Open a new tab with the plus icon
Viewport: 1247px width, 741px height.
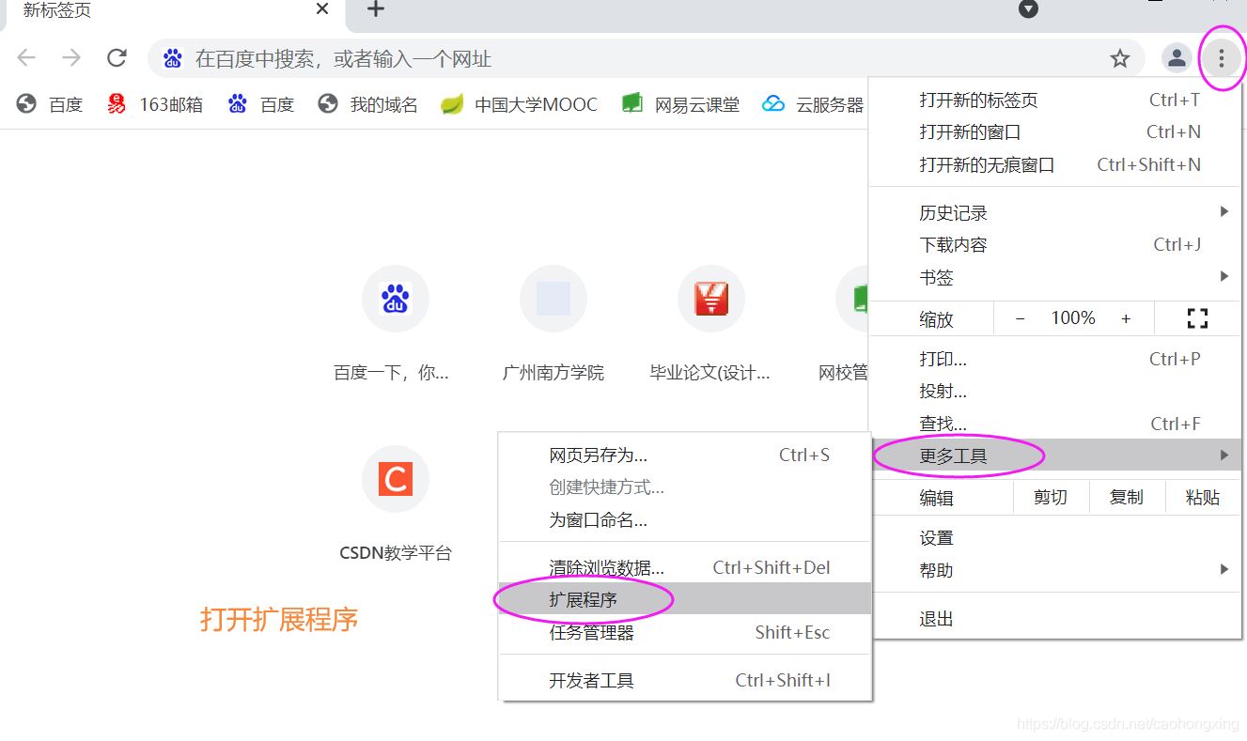[x=375, y=9]
